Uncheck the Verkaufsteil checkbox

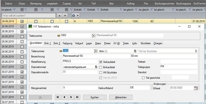(101, 62)
